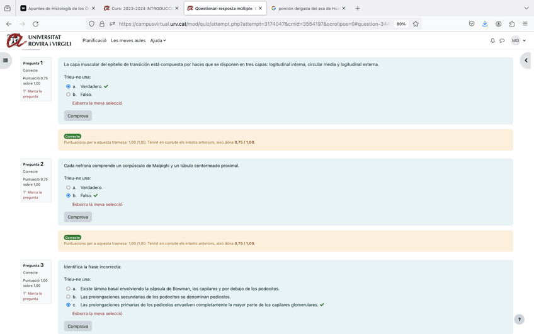Open the Pocket save icon
534x334 pixels.
472,24
